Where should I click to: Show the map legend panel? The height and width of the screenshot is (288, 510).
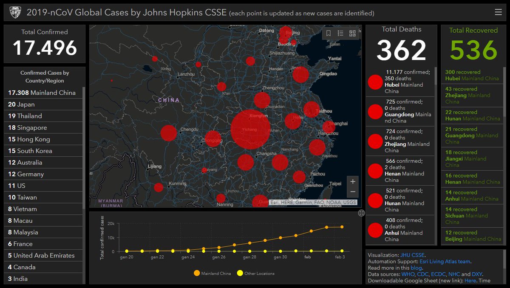[340, 33]
